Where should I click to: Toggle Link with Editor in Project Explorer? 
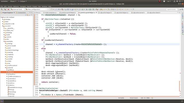[x=28, y=15]
